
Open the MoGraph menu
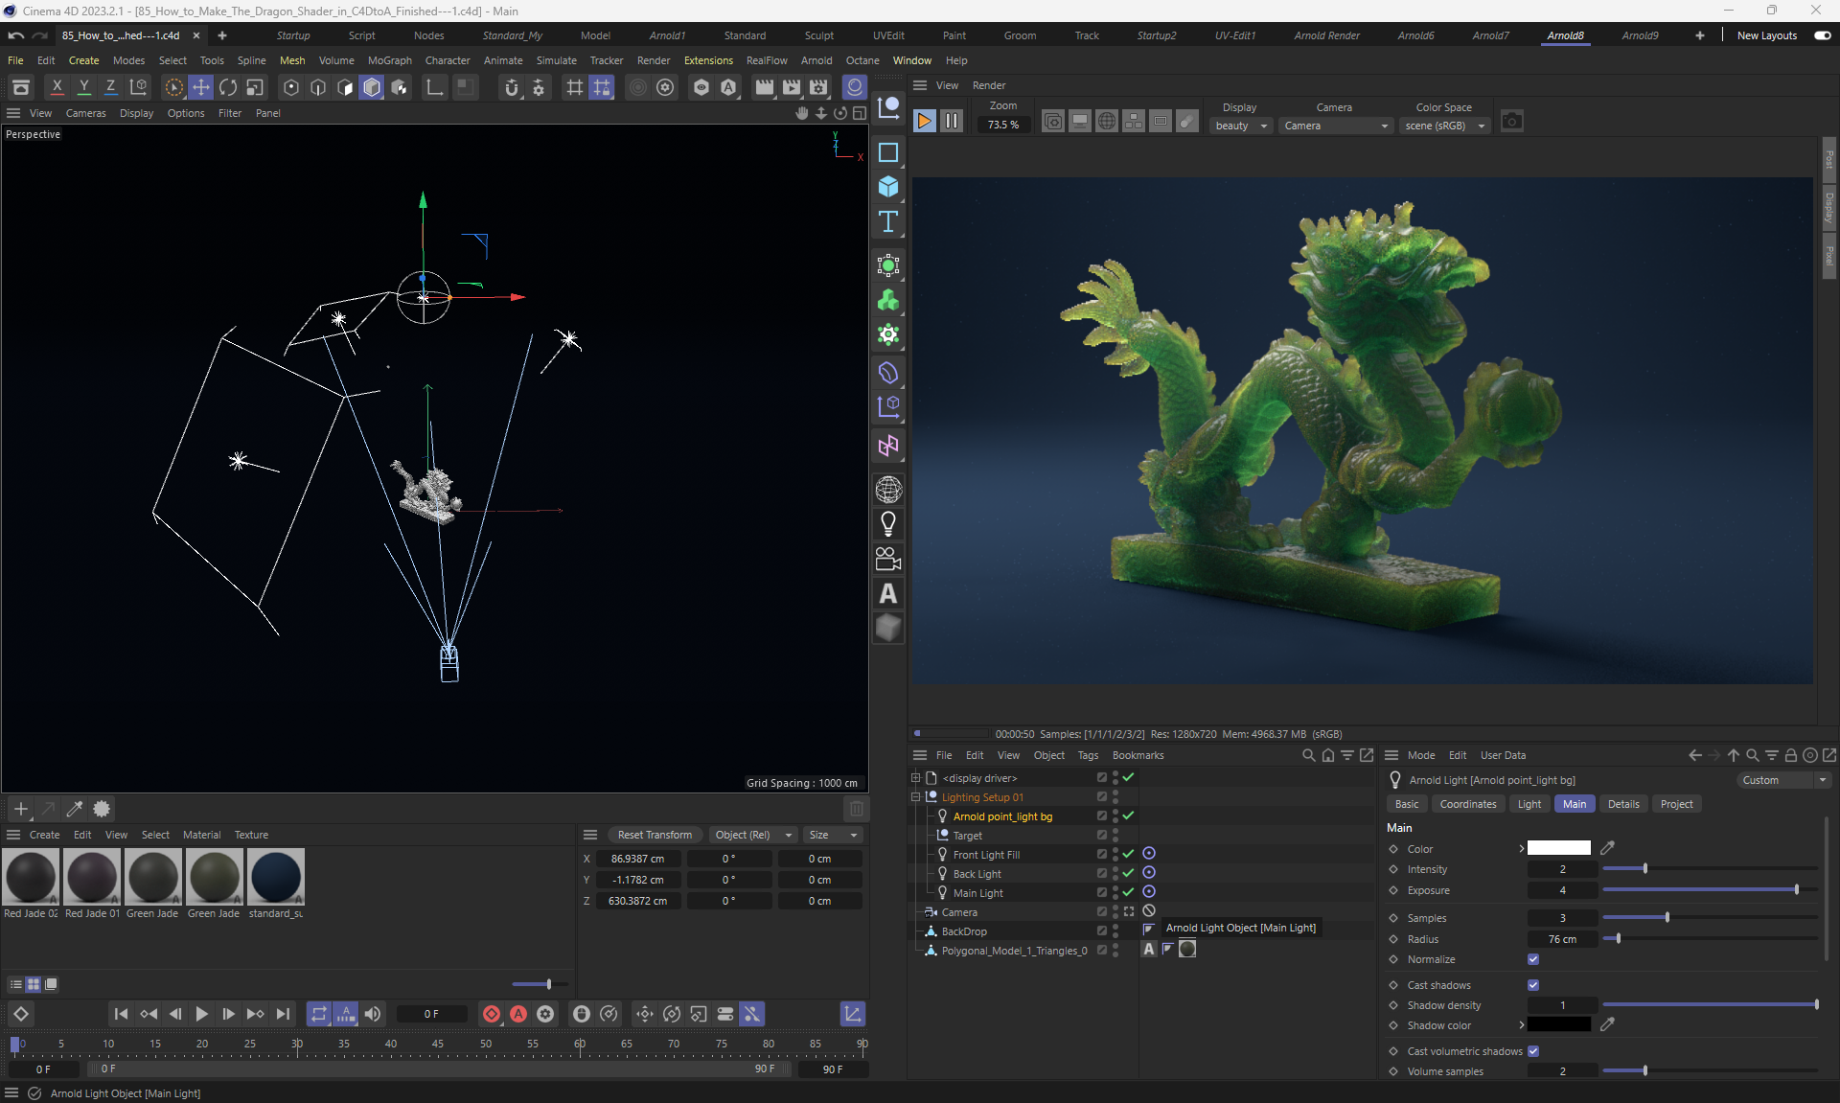click(389, 60)
